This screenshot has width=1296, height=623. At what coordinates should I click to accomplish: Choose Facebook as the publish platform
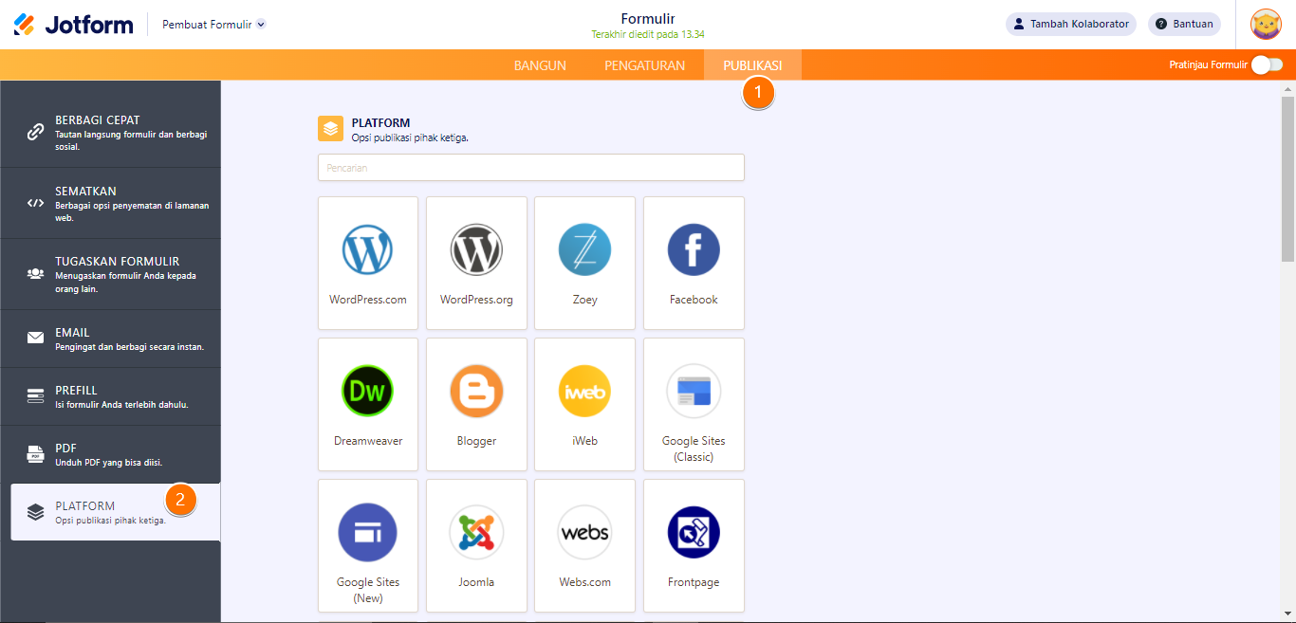694,263
